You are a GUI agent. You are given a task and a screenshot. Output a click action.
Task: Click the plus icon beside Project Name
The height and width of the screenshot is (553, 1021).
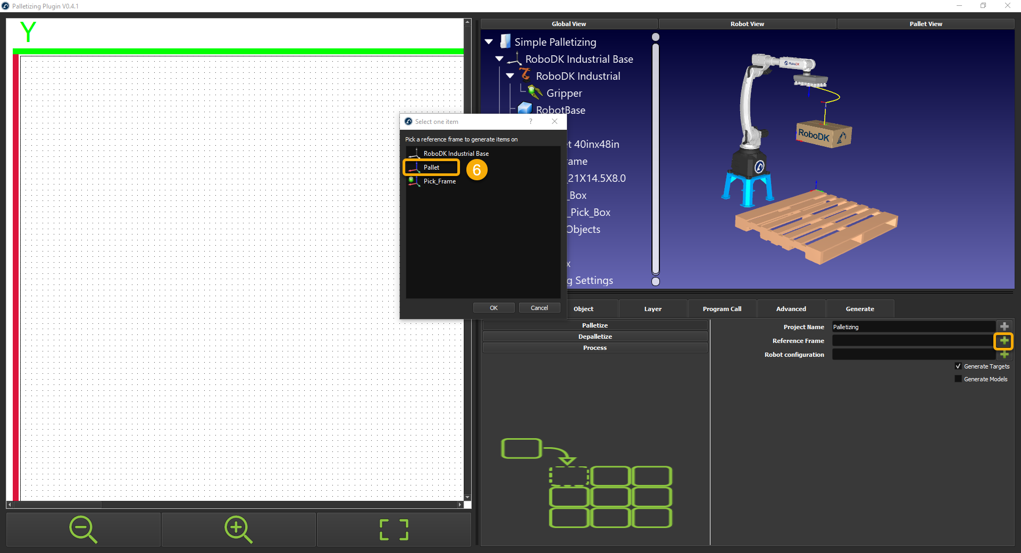[x=1004, y=326]
